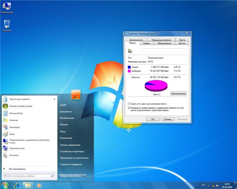Viewport: 237px width, 189px height.
Task: Show hidden tray icons arrow
Action: [x=208, y=186]
